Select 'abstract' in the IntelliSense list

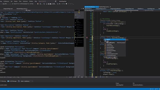tap(115, 39)
